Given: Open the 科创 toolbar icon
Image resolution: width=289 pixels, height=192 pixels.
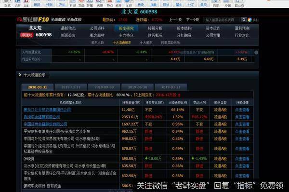Looking at the screenshot, I should click(x=73, y=3).
